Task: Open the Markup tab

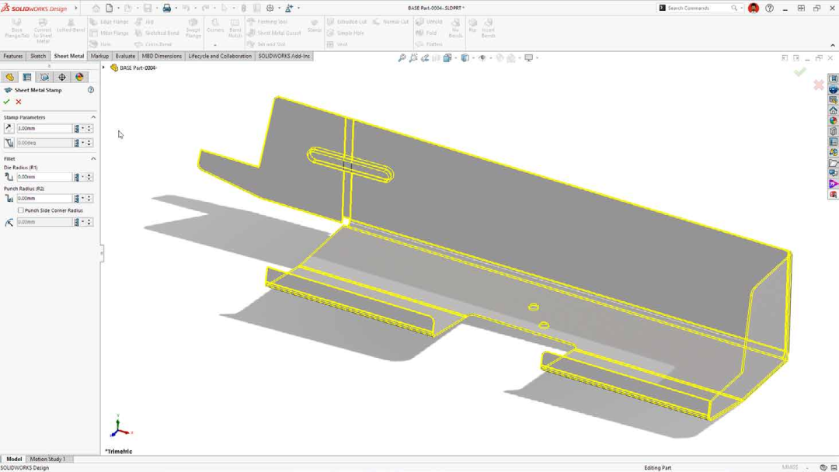Action: click(99, 56)
